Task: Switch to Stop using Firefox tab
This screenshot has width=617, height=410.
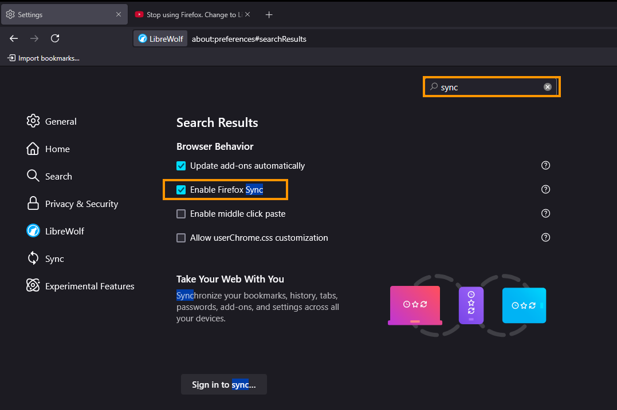Action: [193, 14]
